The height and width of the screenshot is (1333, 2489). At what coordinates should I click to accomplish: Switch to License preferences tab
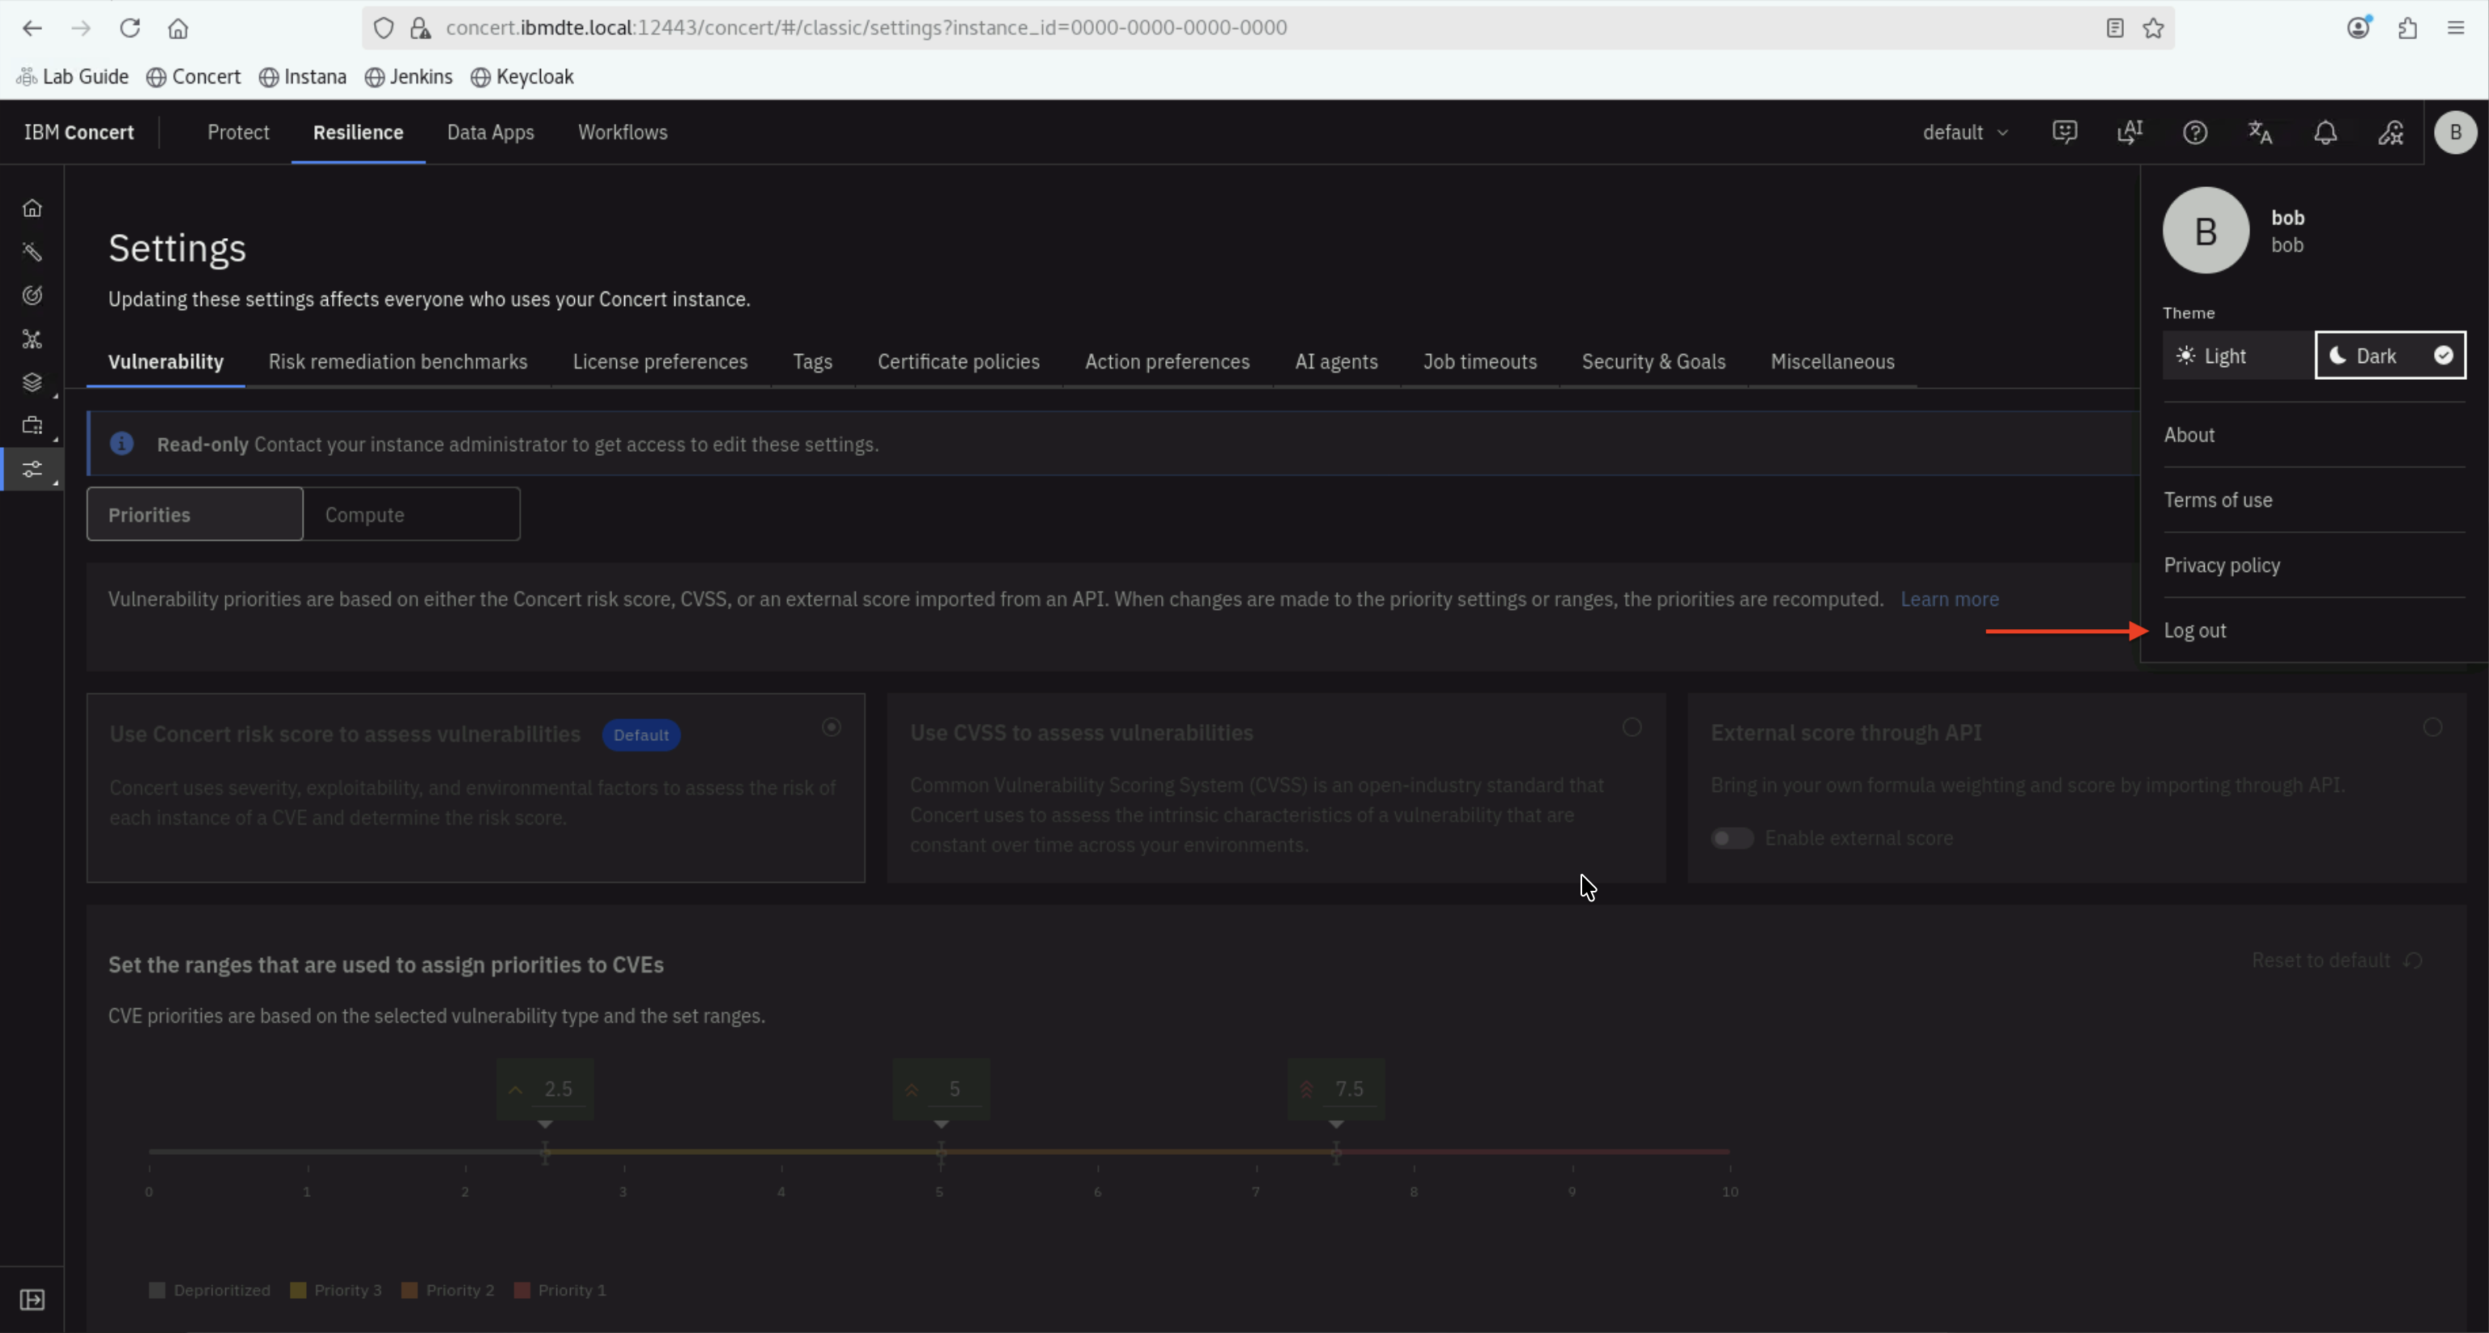click(x=660, y=361)
